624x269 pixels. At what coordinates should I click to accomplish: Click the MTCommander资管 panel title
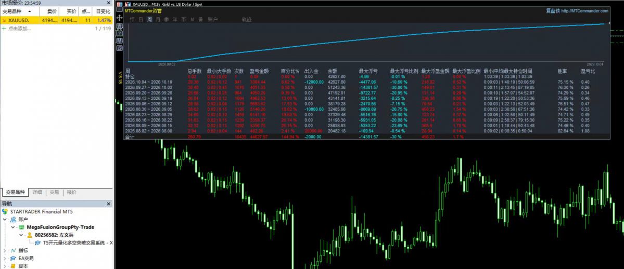click(x=143, y=11)
